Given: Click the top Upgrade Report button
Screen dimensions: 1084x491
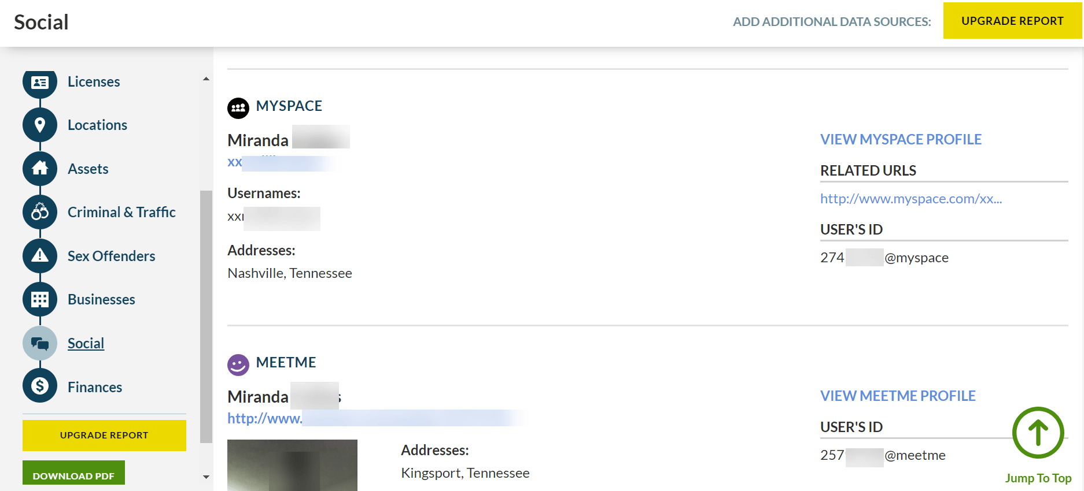Looking at the screenshot, I should (1012, 21).
